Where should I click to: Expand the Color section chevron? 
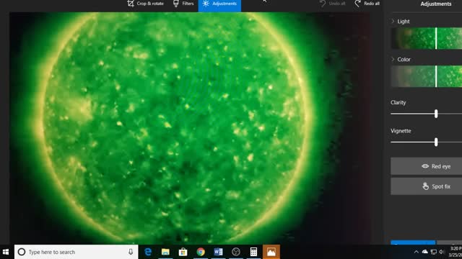pos(393,59)
